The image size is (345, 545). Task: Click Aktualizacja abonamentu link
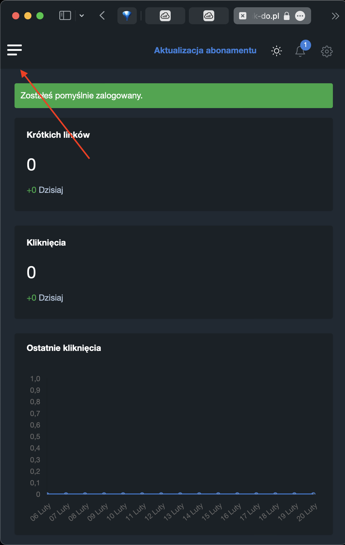coord(205,50)
